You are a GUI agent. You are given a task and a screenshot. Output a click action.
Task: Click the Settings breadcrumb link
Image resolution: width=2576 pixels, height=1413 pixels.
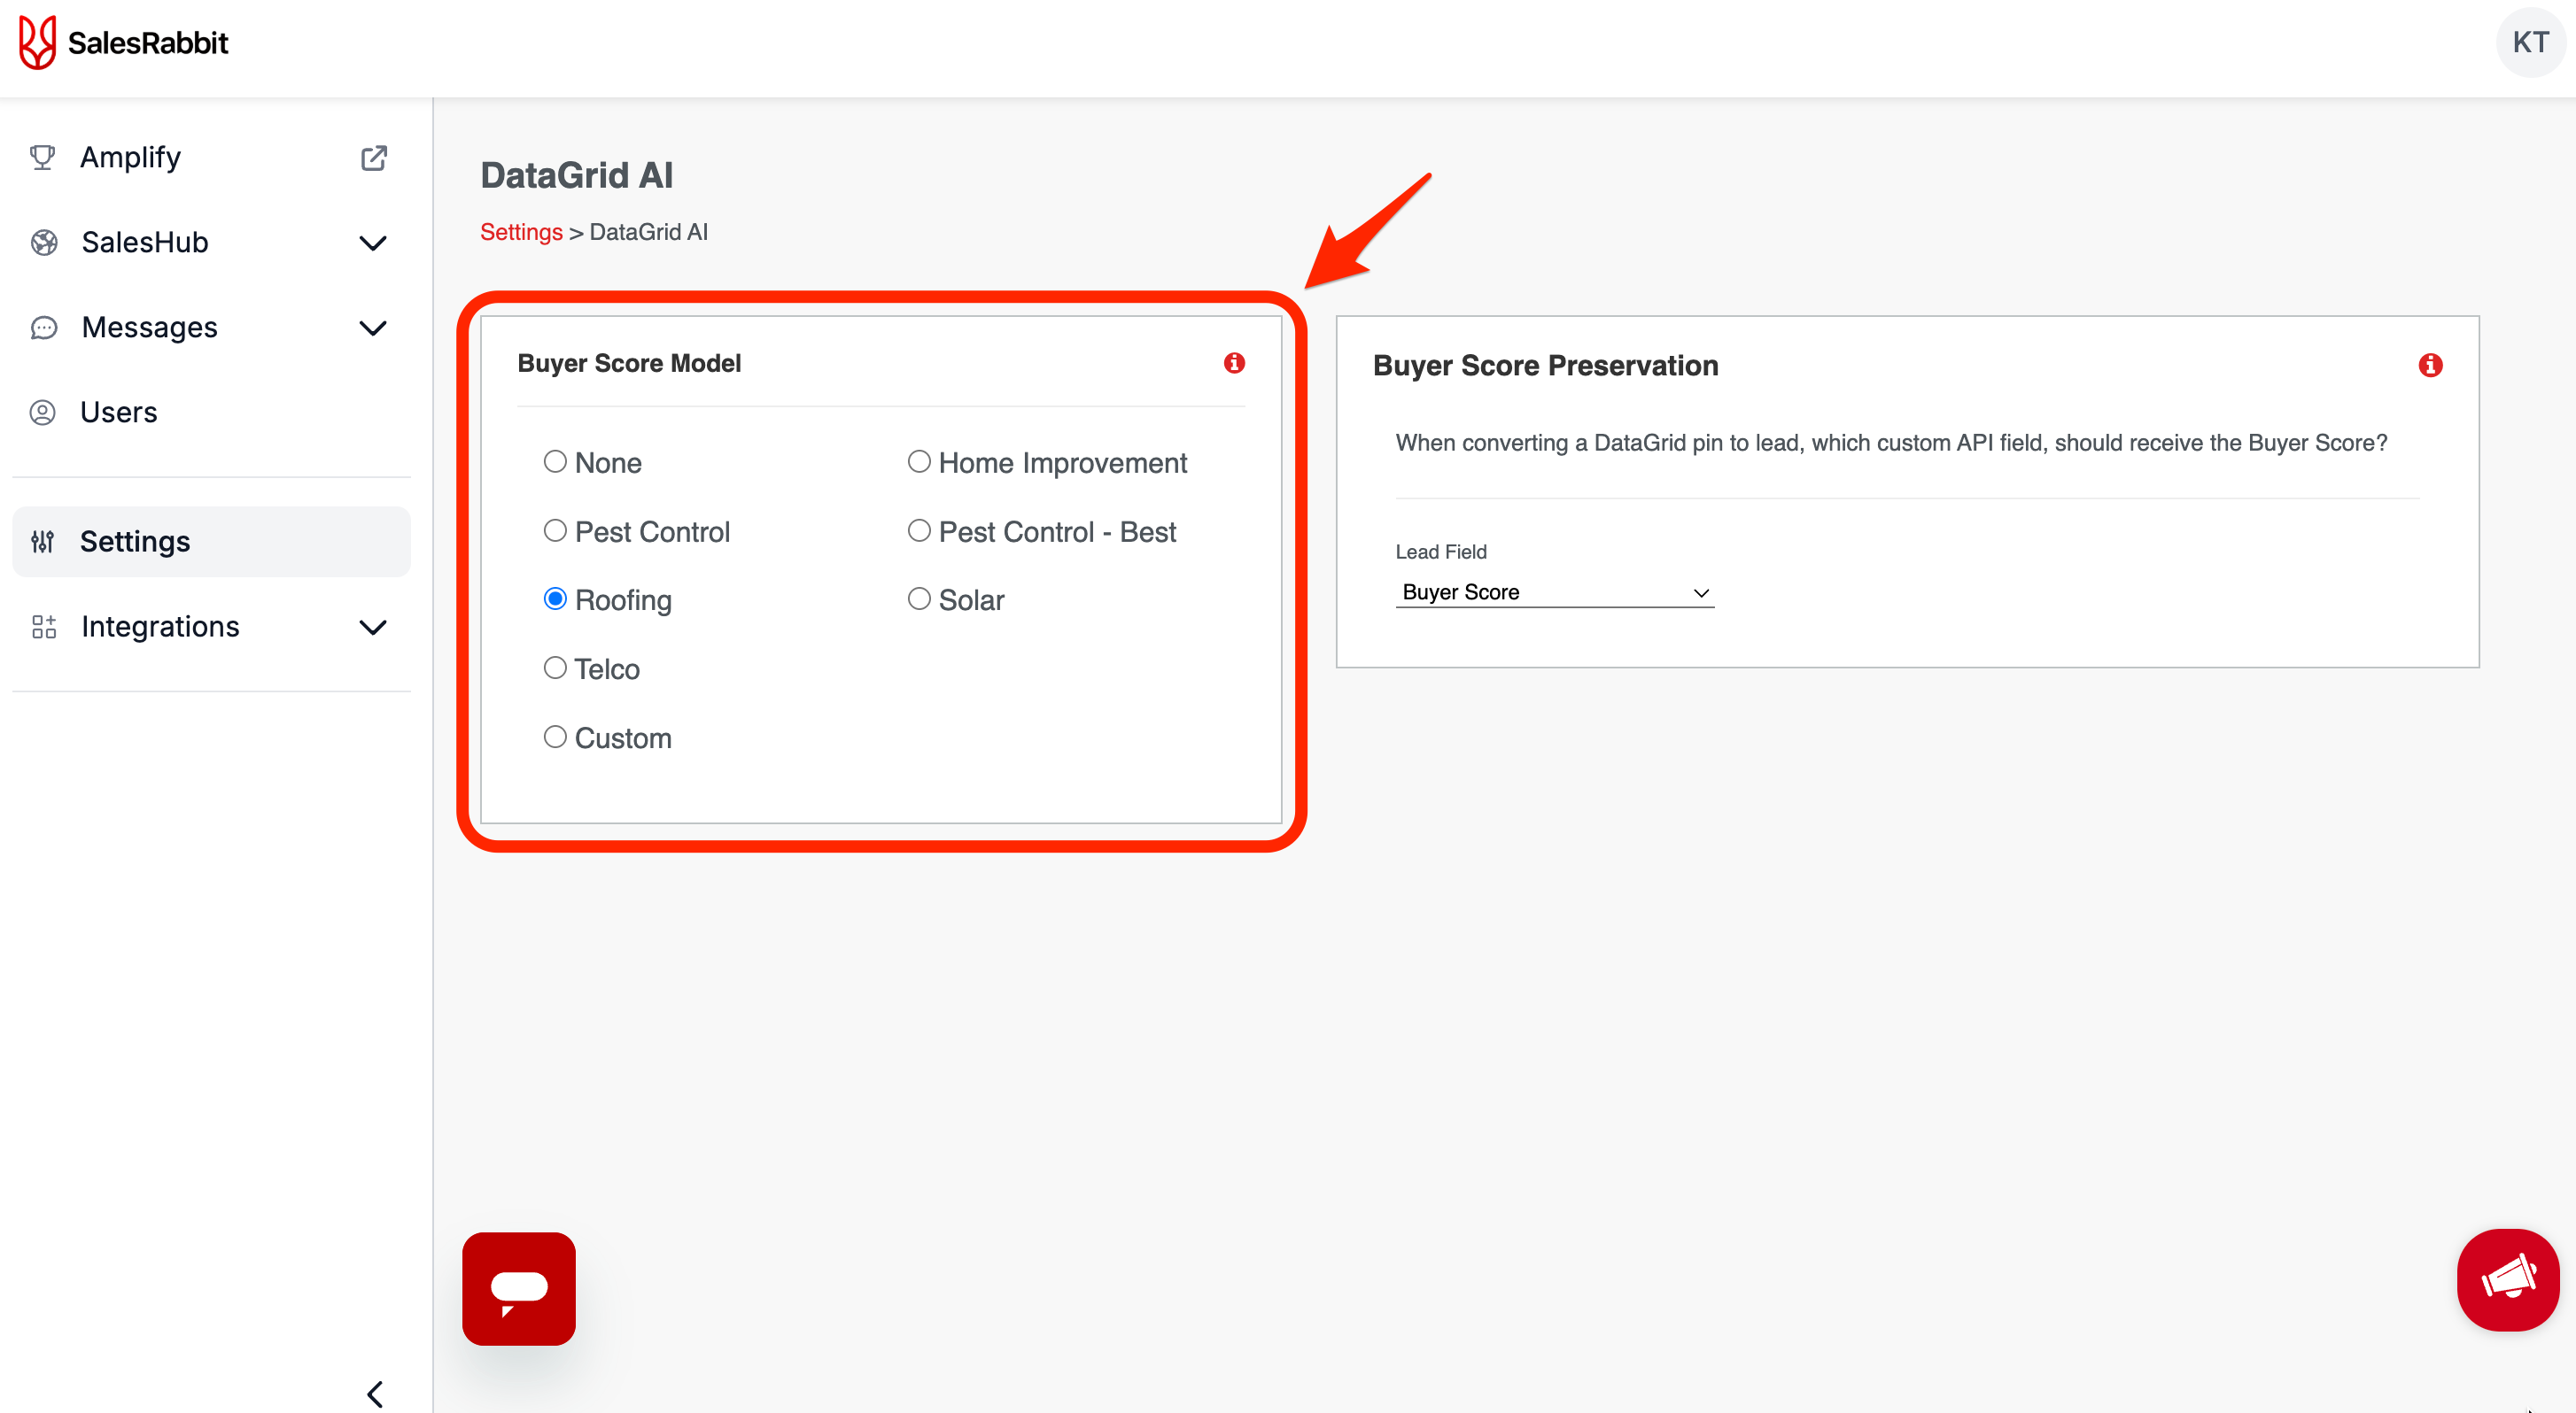pos(521,232)
